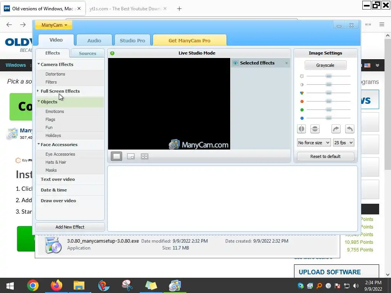Click UPLOAD SOFTWARE on the web page
Image resolution: width=391 pixels, height=293 pixels.
[x=330, y=272]
